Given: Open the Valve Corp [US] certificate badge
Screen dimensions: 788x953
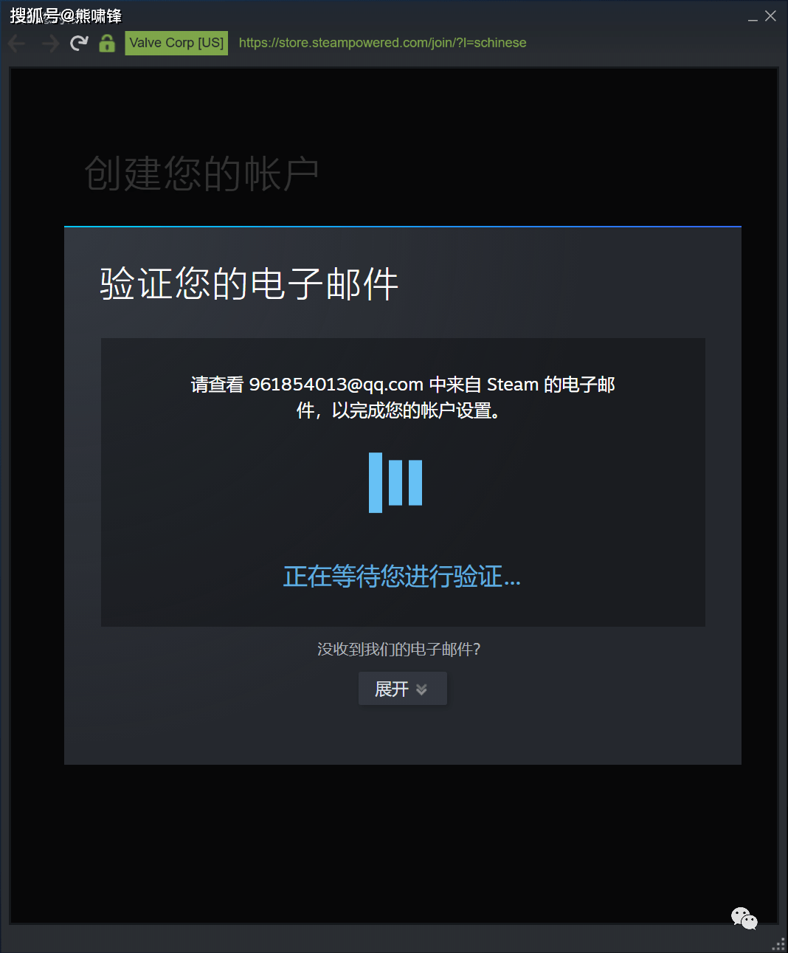Looking at the screenshot, I should (x=176, y=43).
